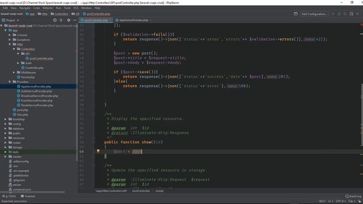
Task: Click the postController.php file icon in tree
Action: tap(27, 58)
